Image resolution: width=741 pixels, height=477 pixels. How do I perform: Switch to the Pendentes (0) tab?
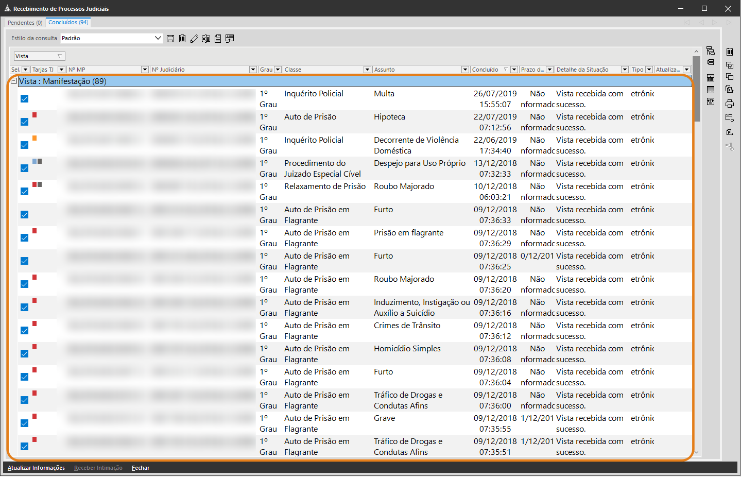(x=25, y=23)
